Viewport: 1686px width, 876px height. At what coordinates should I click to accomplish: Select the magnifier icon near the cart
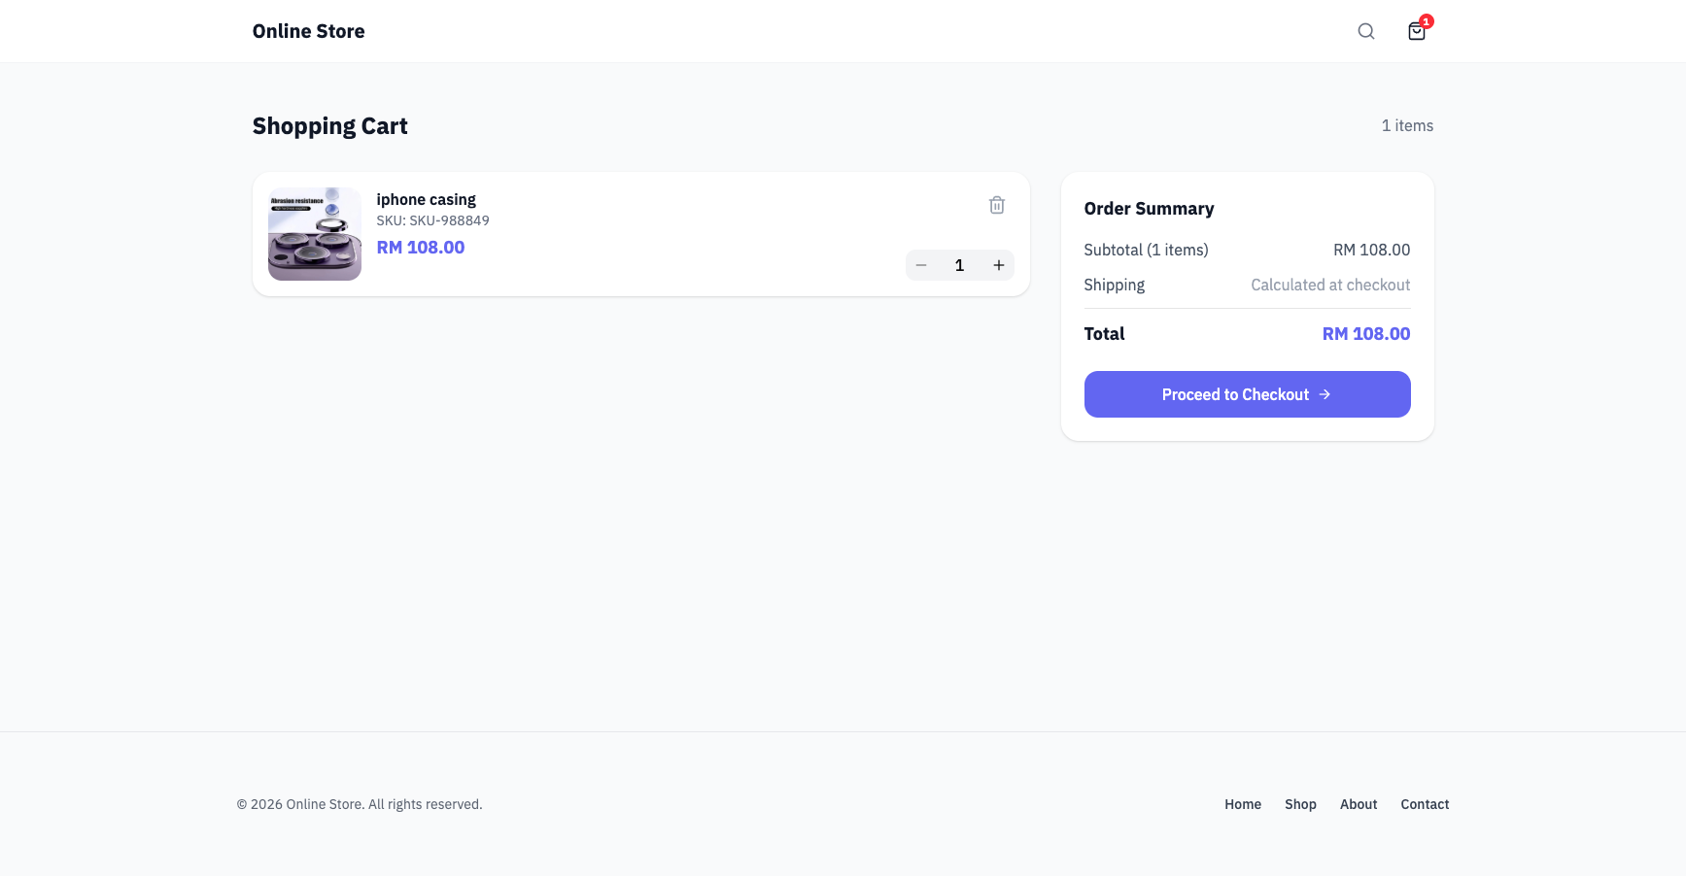pyautogui.click(x=1366, y=31)
